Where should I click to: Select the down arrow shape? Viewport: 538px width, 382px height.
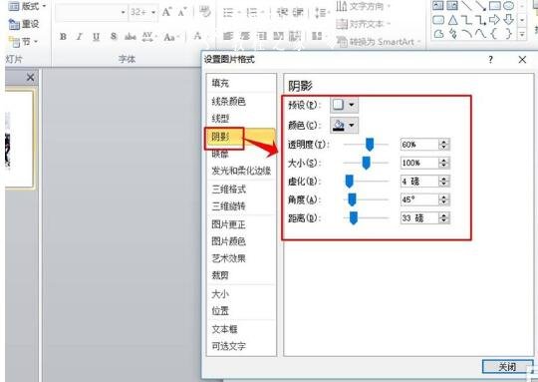pos(509,20)
